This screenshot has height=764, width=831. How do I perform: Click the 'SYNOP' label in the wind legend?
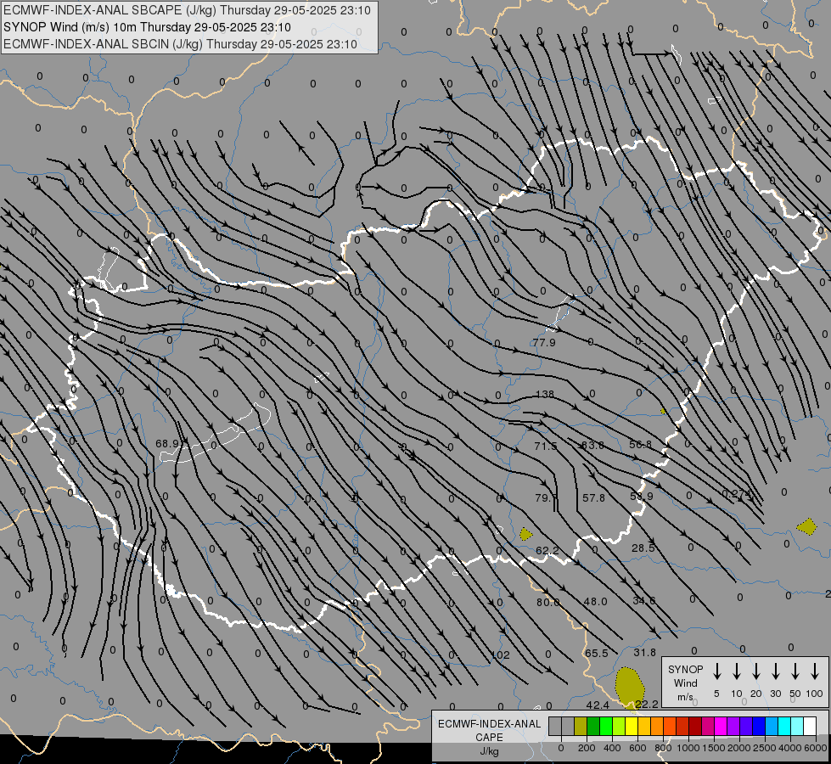tap(685, 669)
